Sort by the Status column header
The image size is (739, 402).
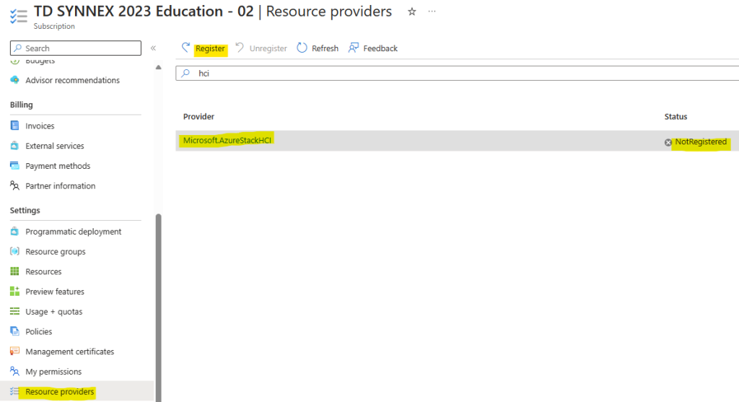click(675, 116)
